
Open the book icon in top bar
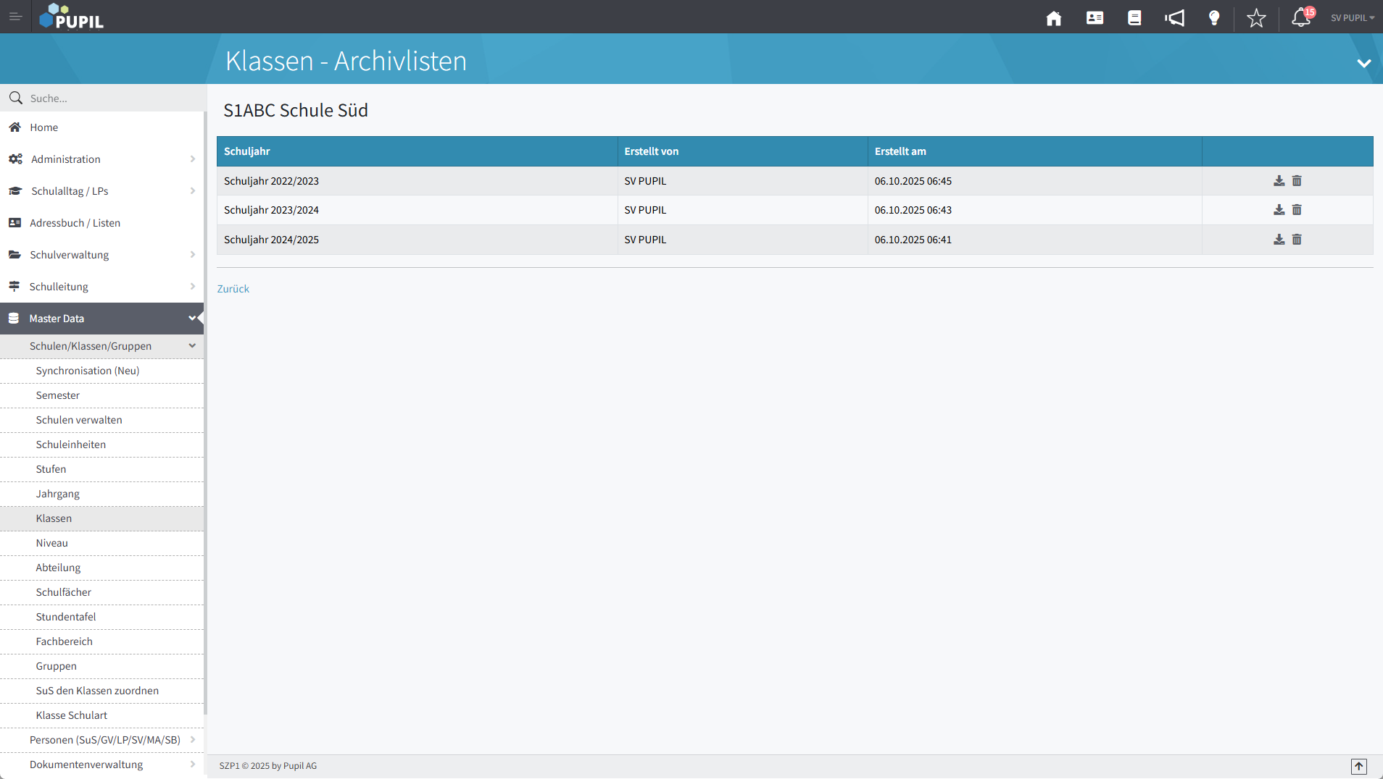[1134, 18]
